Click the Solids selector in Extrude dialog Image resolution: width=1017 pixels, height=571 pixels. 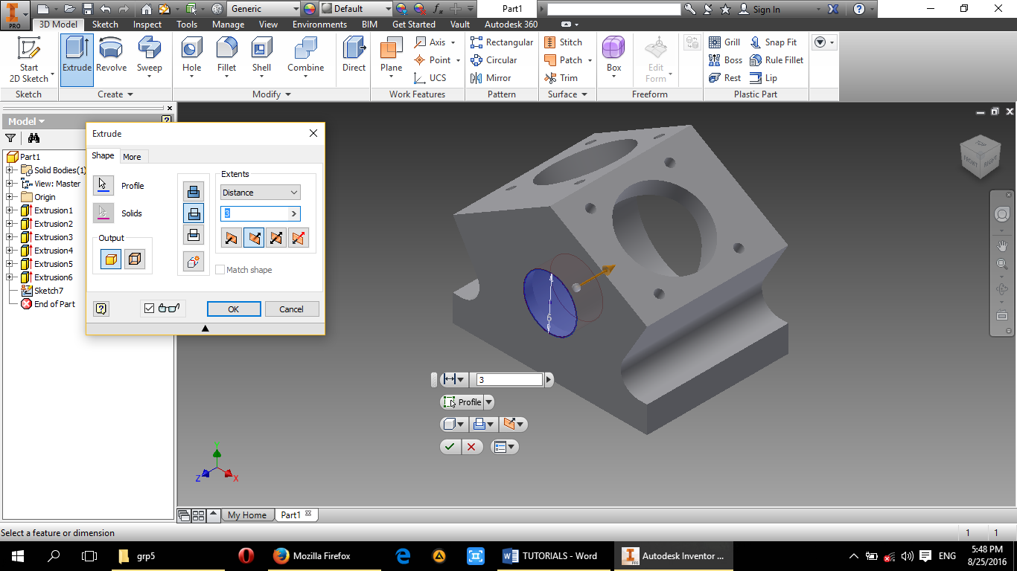pos(103,213)
